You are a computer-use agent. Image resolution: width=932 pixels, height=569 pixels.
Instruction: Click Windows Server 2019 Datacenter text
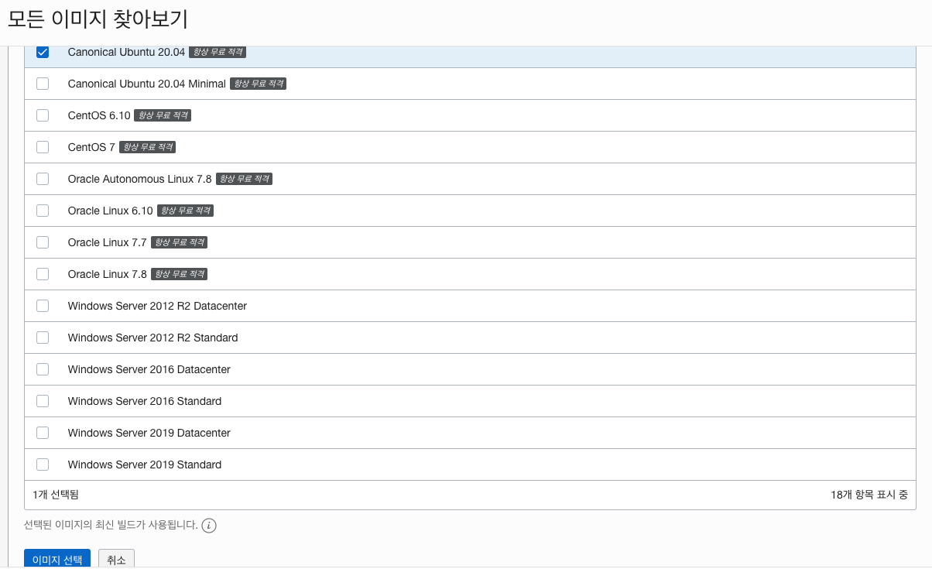coord(149,433)
